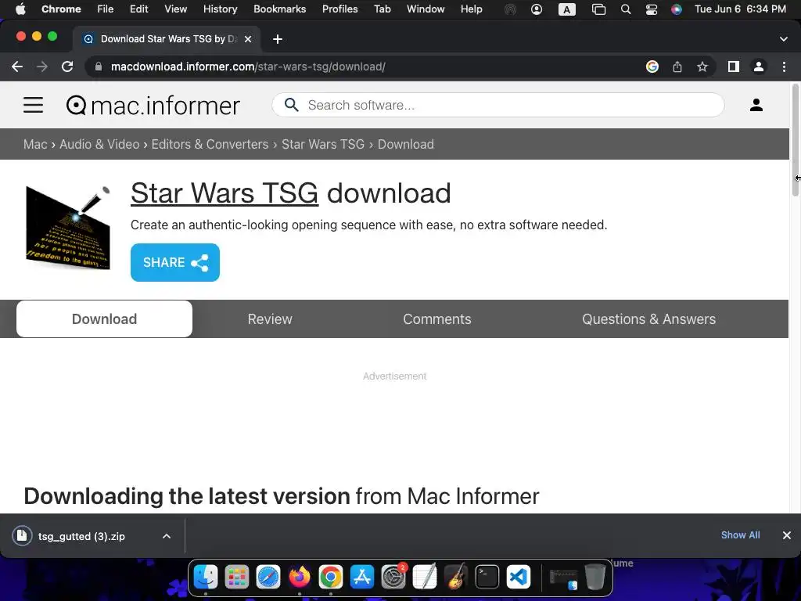Click the search magnifier icon in search box
The width and height of the screenshot is (801, 601).
point(291,105)
